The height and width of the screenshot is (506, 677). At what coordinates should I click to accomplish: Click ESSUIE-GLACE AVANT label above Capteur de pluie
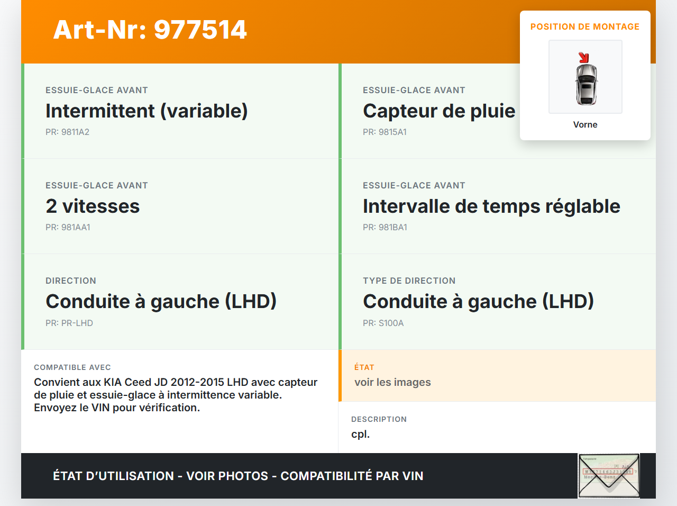coord(414,90)
